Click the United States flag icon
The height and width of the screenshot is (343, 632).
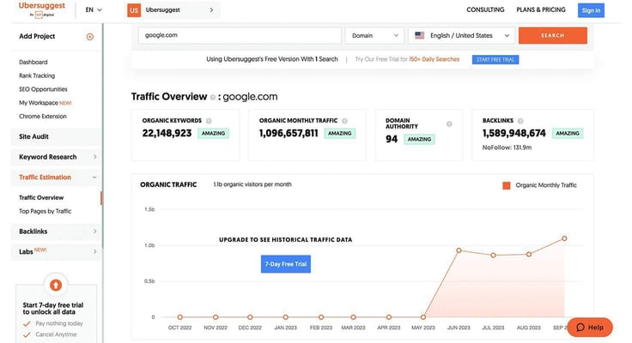419,35
